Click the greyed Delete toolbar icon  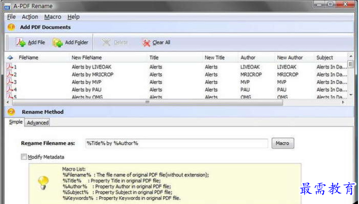point(106,42)
